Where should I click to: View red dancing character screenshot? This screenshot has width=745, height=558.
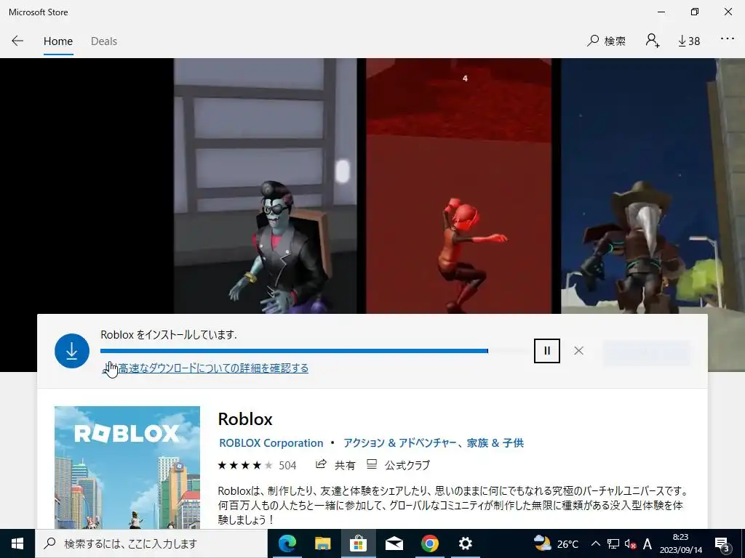coord(458,185)
